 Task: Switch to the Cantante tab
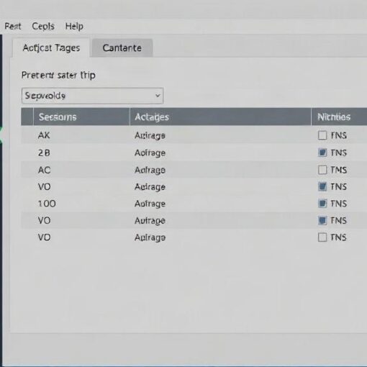pyautogui.click(x=122, y=47)
